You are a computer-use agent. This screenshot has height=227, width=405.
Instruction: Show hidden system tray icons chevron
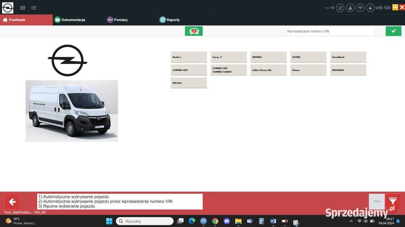click(351, 221)
